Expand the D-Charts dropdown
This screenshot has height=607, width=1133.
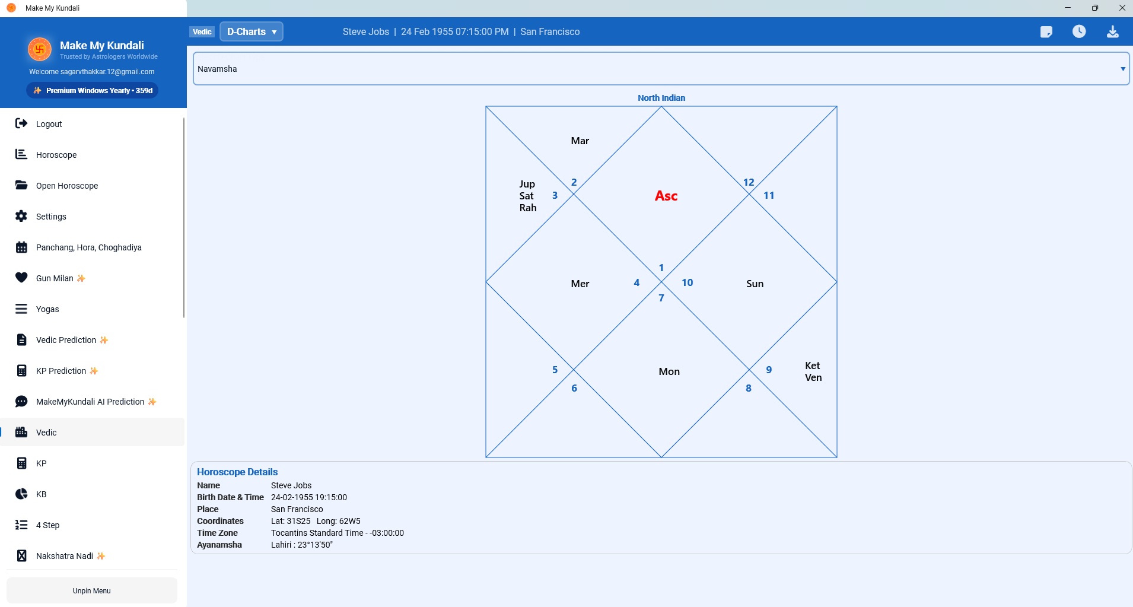point(252,31)
